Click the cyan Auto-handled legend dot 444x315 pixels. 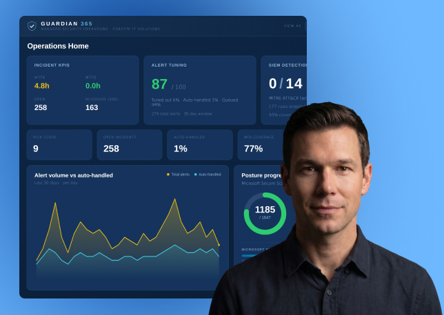(x=195, y=175)
